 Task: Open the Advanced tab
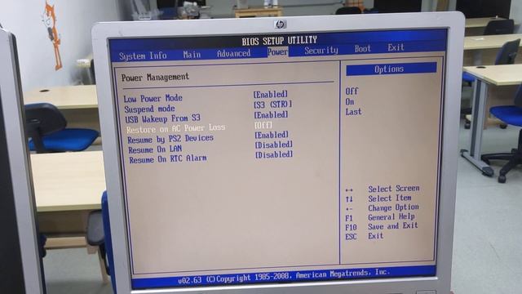coord(233,53)
